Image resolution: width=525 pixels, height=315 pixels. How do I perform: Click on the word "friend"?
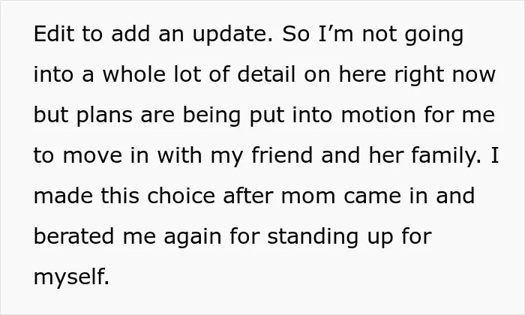(x=282, y=155)
